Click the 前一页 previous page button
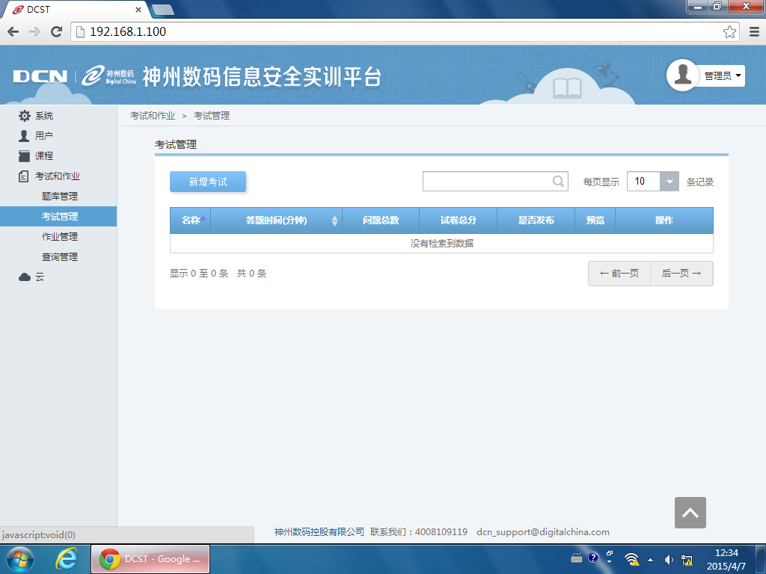This screenshot has height=574, width=766. pos(619,274)
